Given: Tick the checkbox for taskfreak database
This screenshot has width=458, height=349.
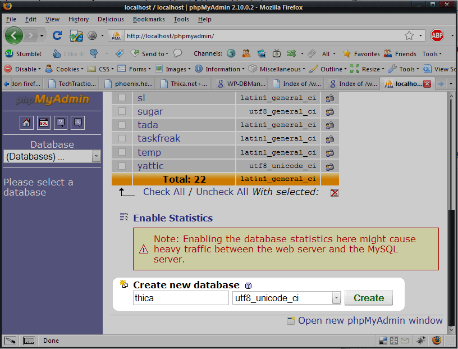Looking at the screenshot, I should coord(122,138).
